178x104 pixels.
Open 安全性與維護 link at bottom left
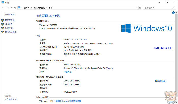pos(11,99)
